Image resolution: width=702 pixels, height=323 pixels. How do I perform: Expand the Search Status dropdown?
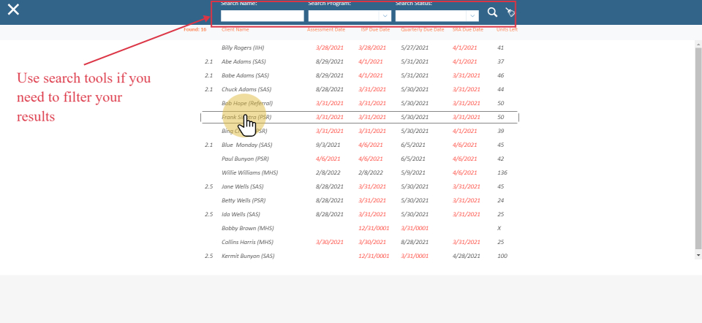click(472, 15)
